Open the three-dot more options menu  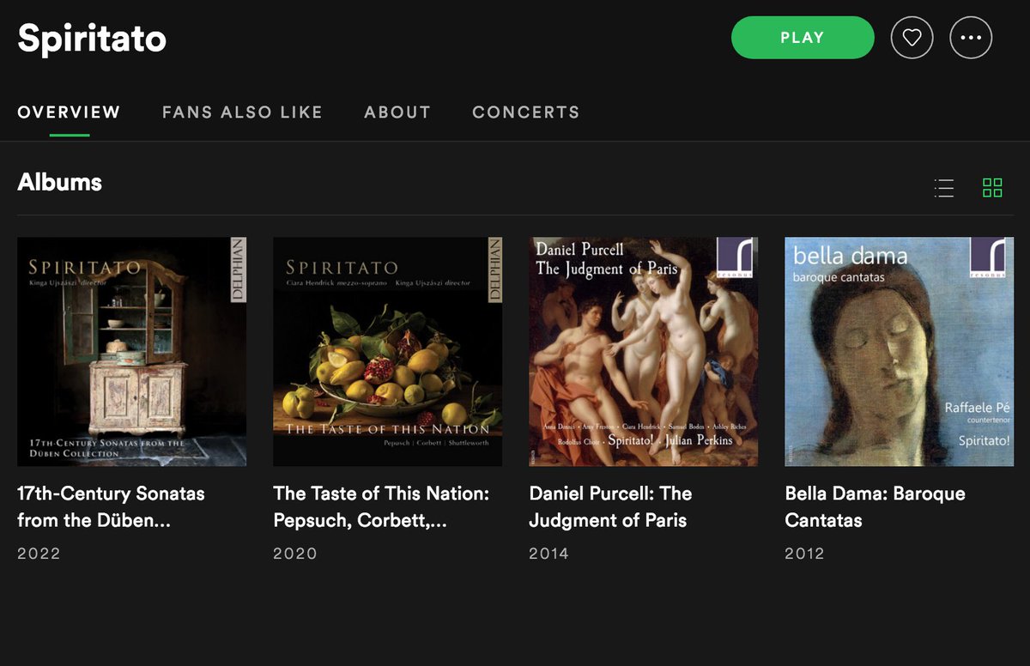pos(971,38)
